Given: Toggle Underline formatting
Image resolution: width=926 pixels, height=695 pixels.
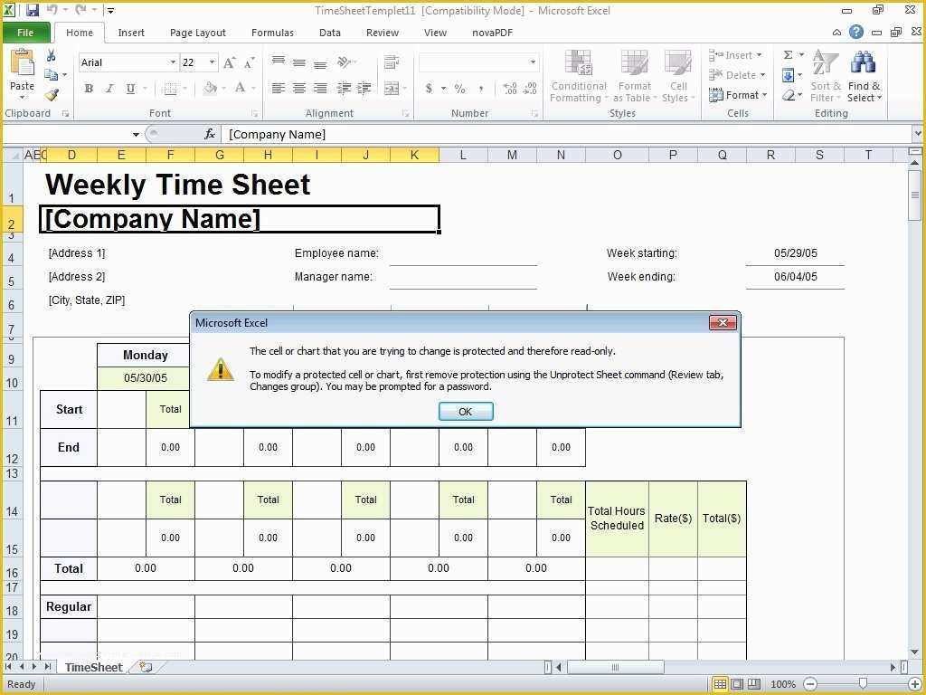Looking at the screenshot, I should 130,89.
